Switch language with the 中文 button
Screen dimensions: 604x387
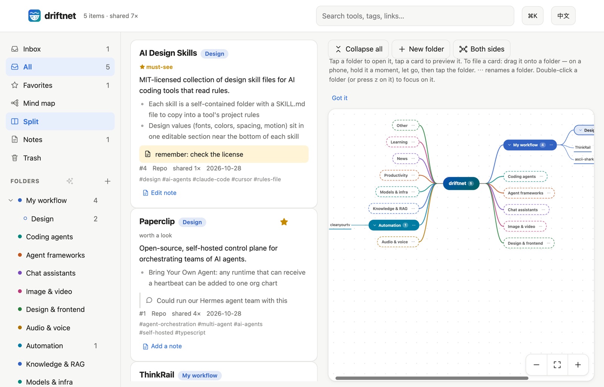(x=563, y=16)
